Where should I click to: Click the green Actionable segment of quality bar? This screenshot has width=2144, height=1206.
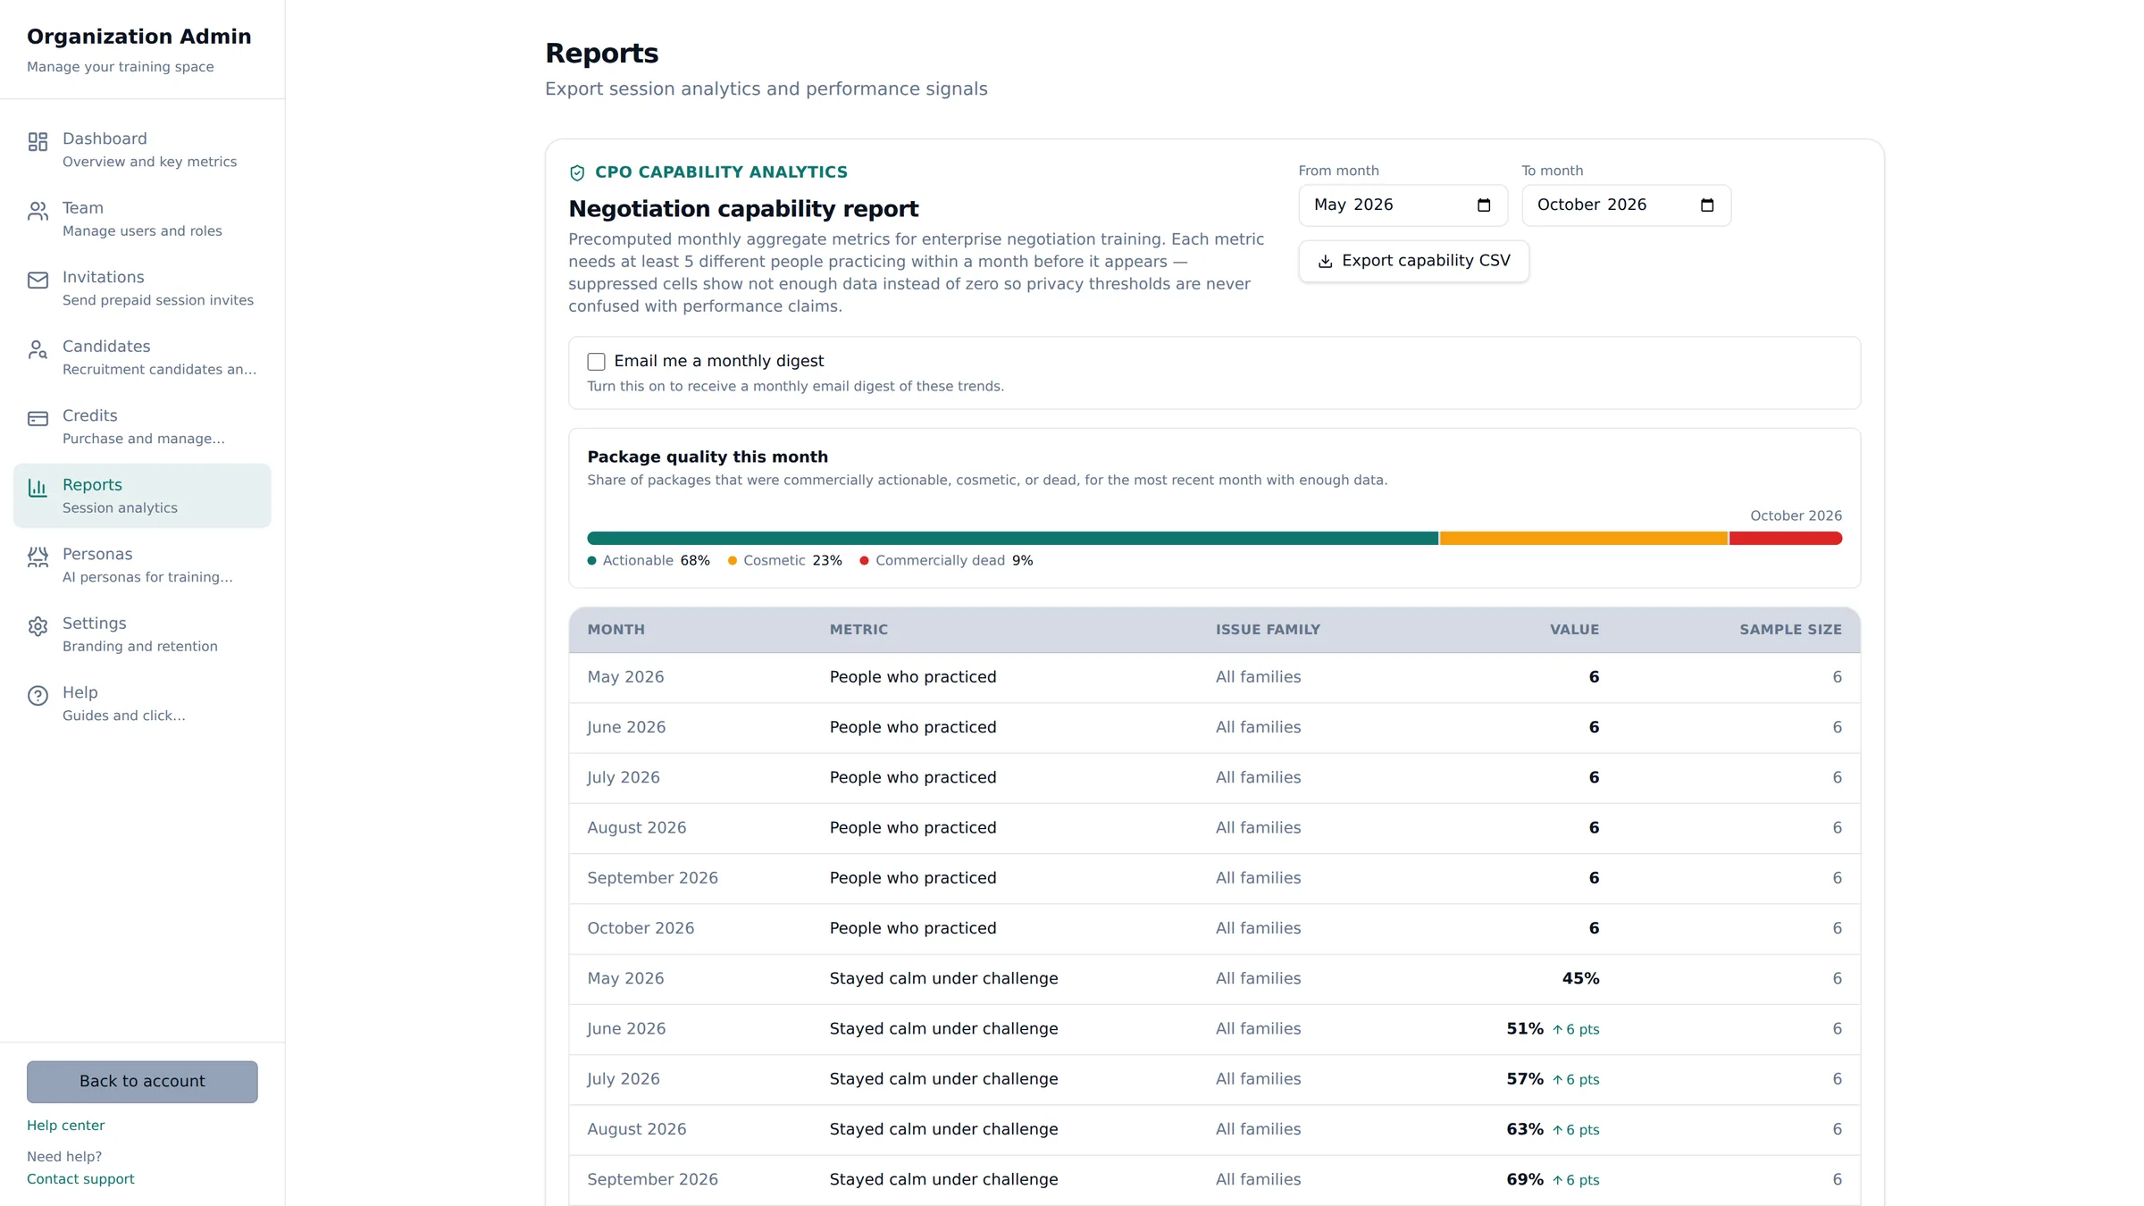click(1012, 539)
